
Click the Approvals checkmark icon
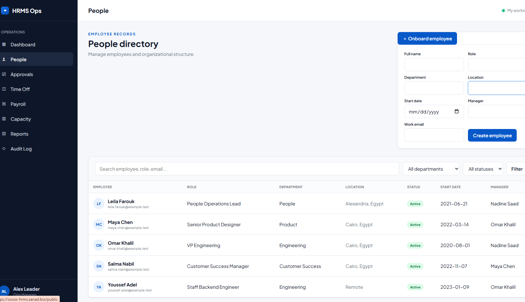pos(4,74)
